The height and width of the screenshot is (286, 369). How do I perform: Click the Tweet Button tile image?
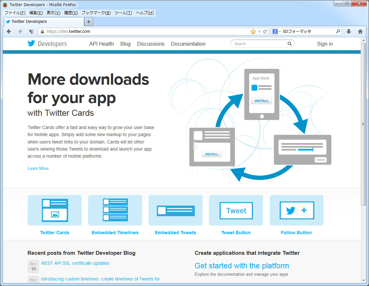[236, 210]
